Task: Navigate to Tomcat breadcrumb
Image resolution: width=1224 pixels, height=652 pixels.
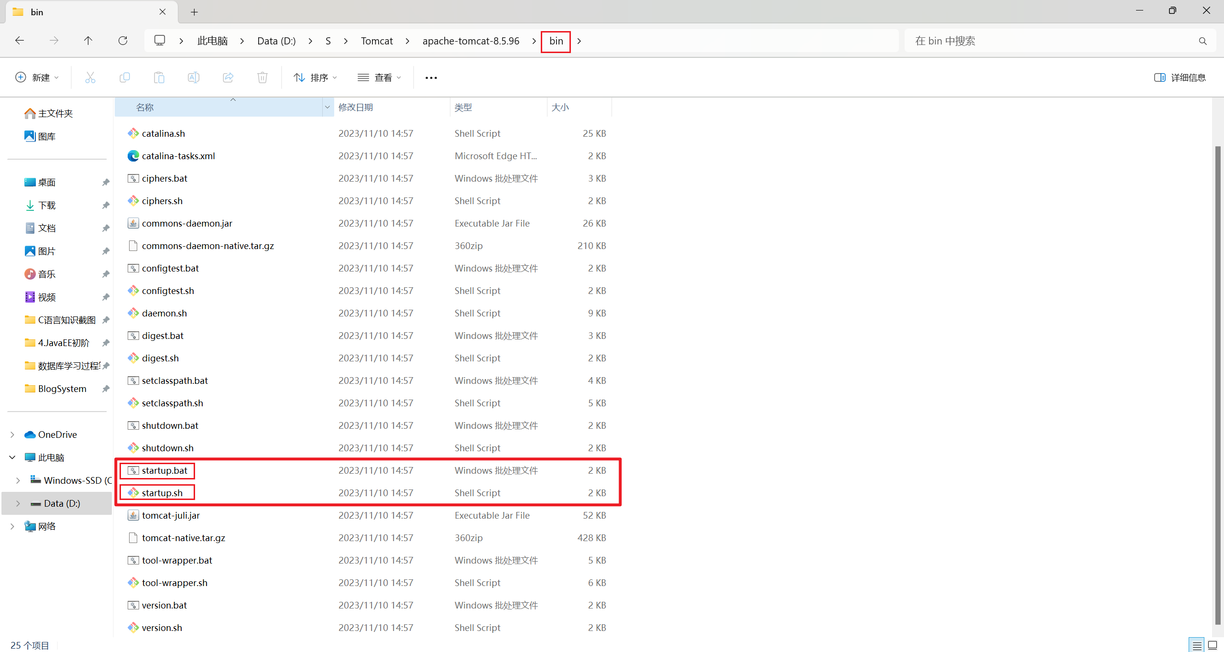Action: [x=377, y=41]
